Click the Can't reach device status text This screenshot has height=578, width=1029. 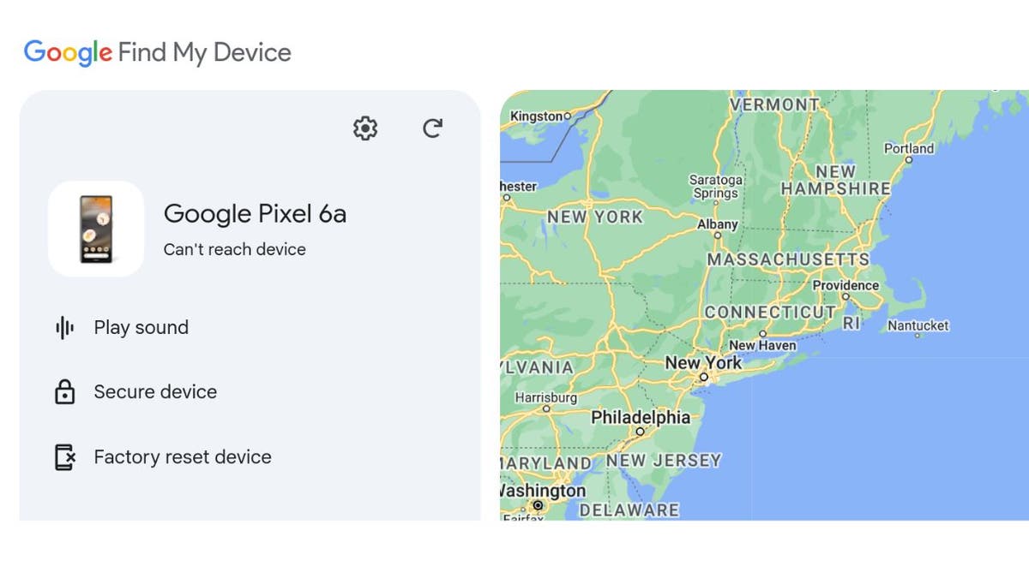pos(234,249)
